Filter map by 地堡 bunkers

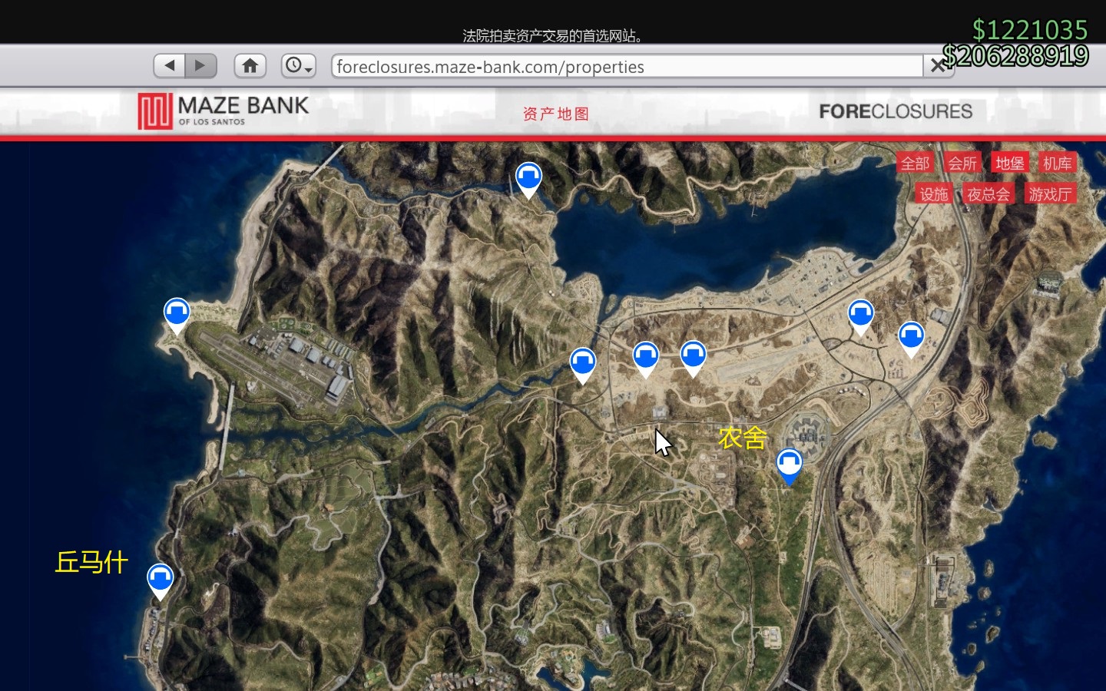(x=1009, y=164)
